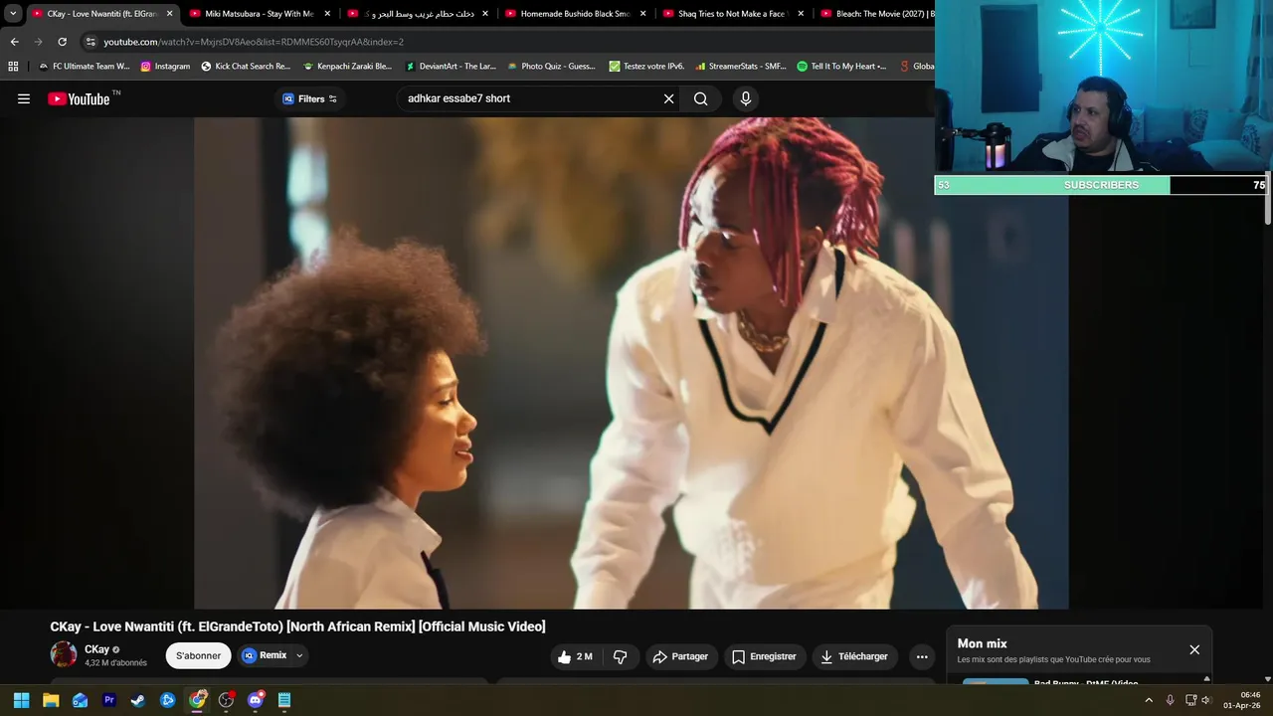Open the Tell It To My Heart Spotify bookmark
The height and width of the screenshot is (716, 1273).
[841, 67]
